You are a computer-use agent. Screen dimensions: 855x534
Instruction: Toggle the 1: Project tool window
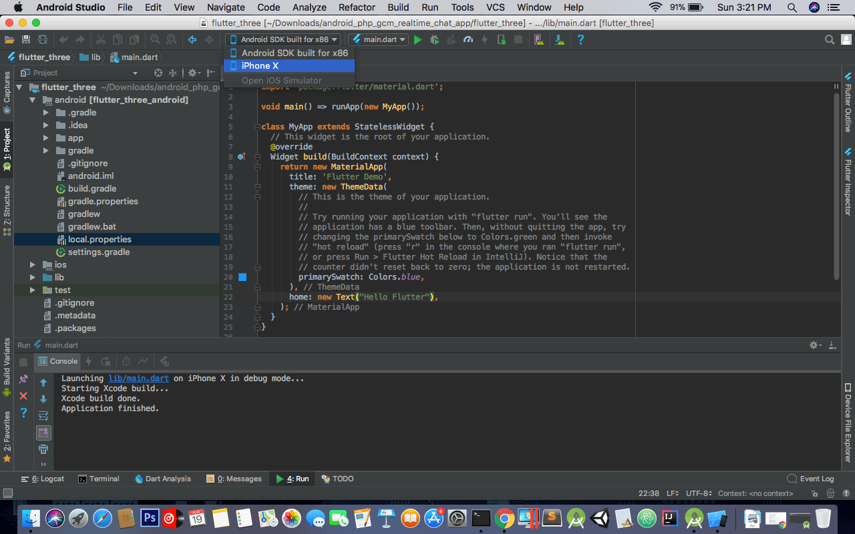7,148
